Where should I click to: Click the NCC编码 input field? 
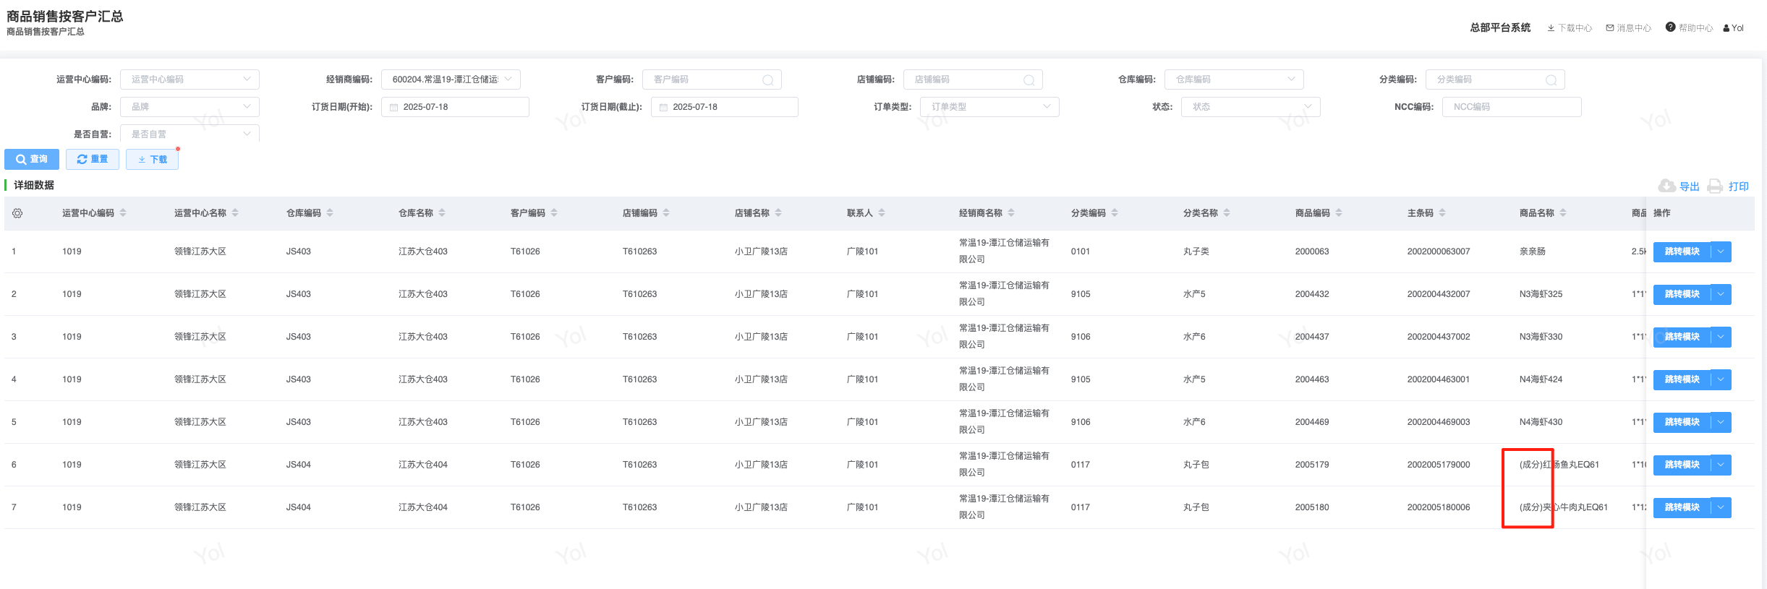click(x=1511, y=107)
